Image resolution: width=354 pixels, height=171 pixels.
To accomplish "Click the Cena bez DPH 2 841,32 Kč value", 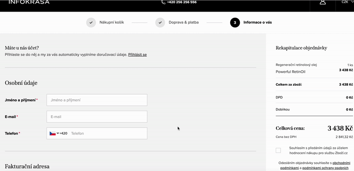I will (344, 137).
